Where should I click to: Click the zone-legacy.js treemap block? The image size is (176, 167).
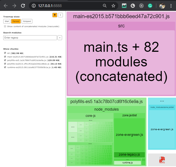pos(129,155)
